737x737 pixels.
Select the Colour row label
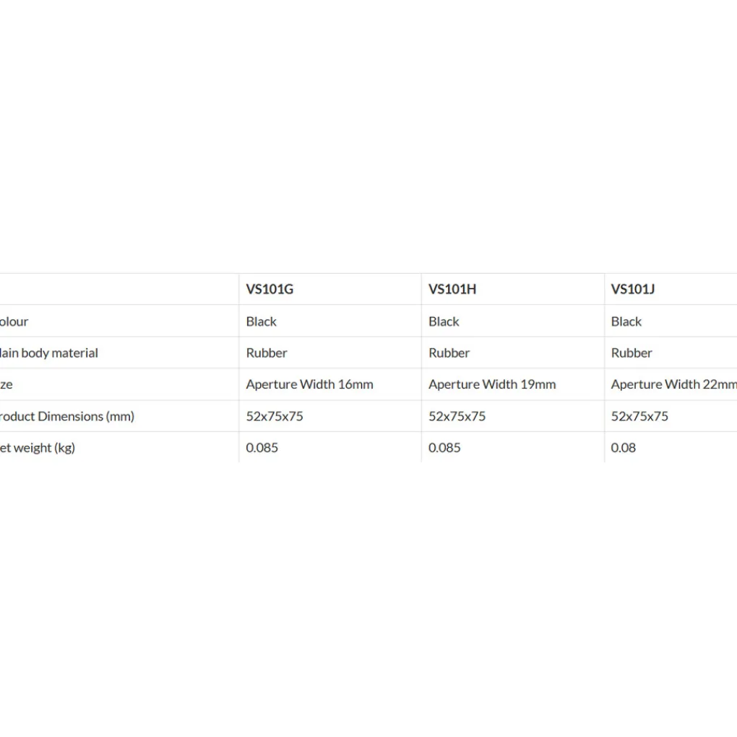[14, 322]
